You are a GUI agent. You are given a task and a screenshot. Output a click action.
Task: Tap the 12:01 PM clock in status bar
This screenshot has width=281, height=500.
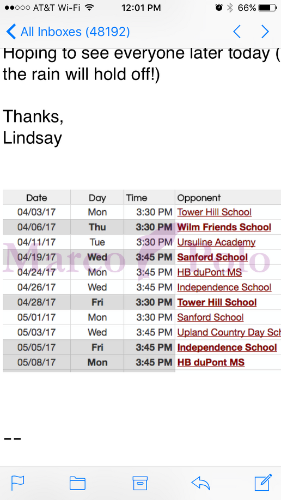coord(141,8)
